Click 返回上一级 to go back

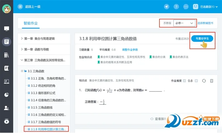click(x=33, y=7)
